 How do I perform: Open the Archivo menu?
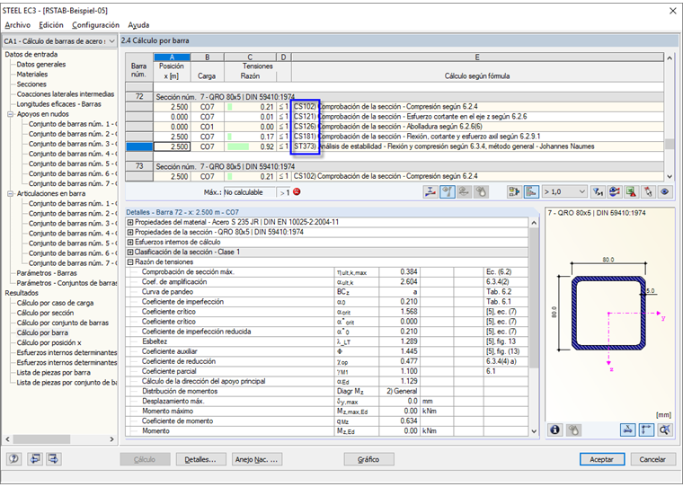click(18, 25)
